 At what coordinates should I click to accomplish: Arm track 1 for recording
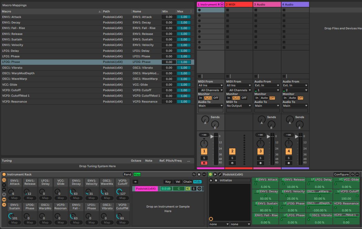pos(204,163)
